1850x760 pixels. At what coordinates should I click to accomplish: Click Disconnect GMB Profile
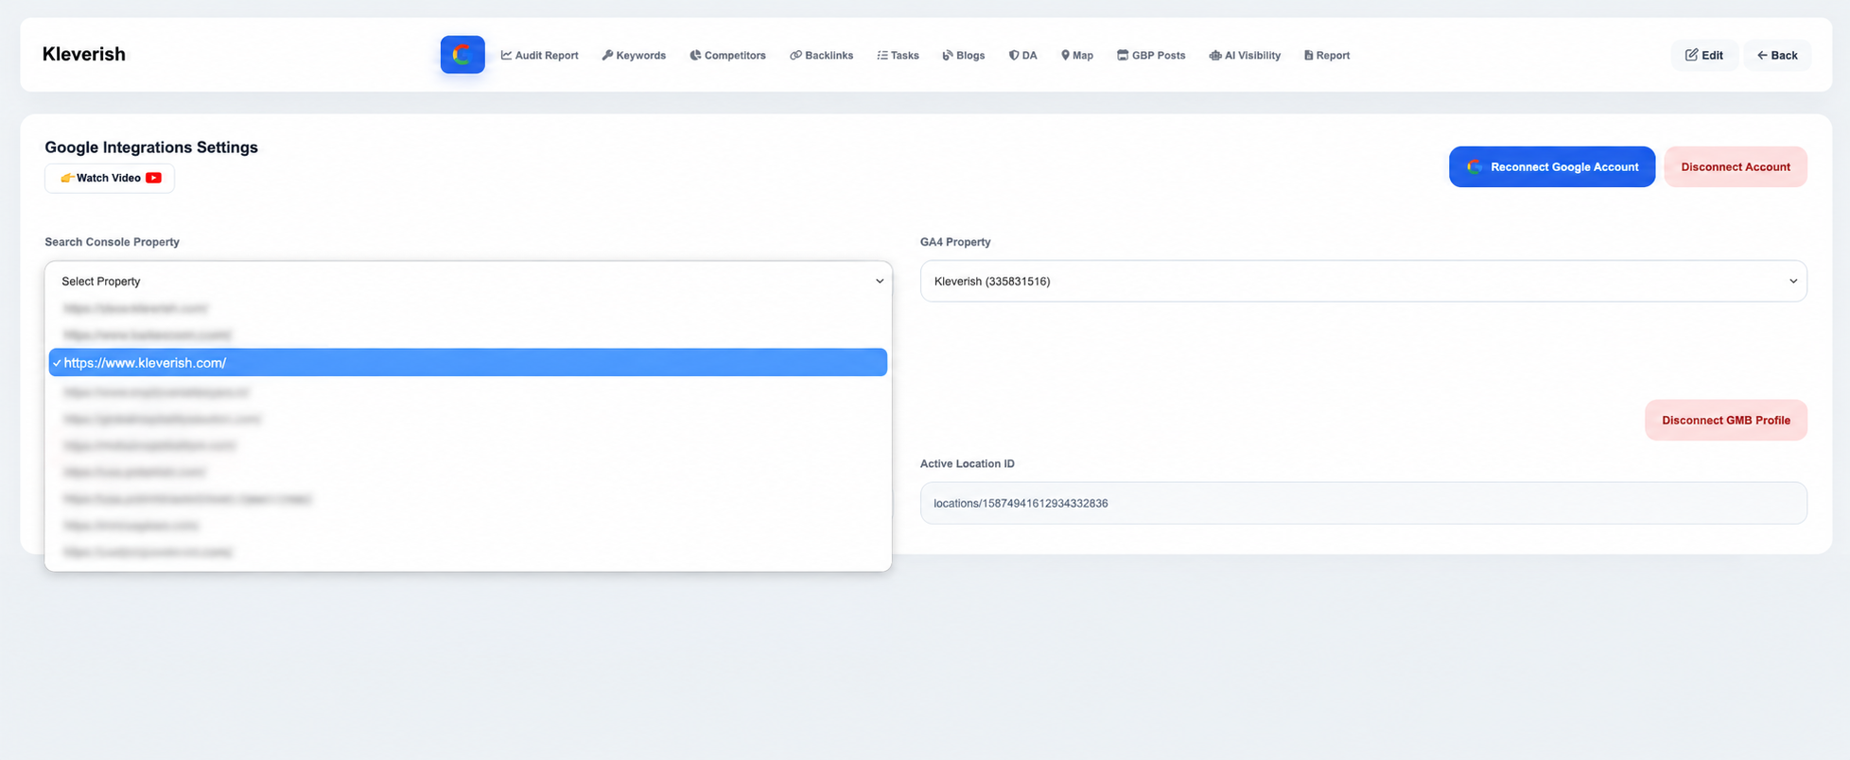tap(1725, 421)
